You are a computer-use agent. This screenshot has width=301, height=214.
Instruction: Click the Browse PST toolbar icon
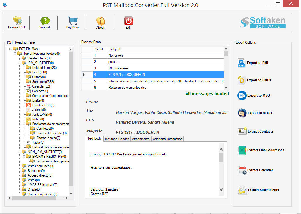(x=17, y=21)
